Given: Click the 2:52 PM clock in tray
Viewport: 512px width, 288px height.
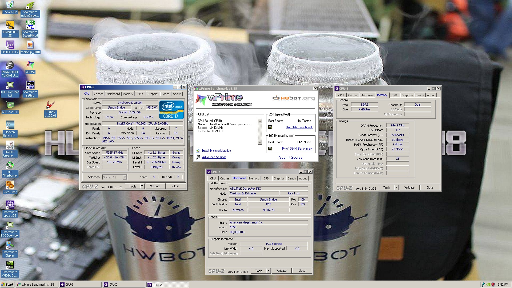Looking at the screenshot, I should click(503, 285).
